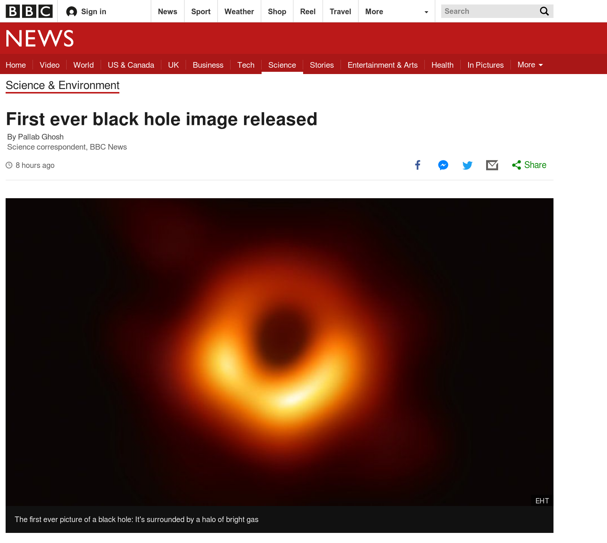Open Entertainment & Arts section
607x543 pixels.
point(382,65)
